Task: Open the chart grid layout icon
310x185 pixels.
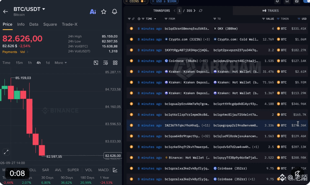Action: (115, 63)
